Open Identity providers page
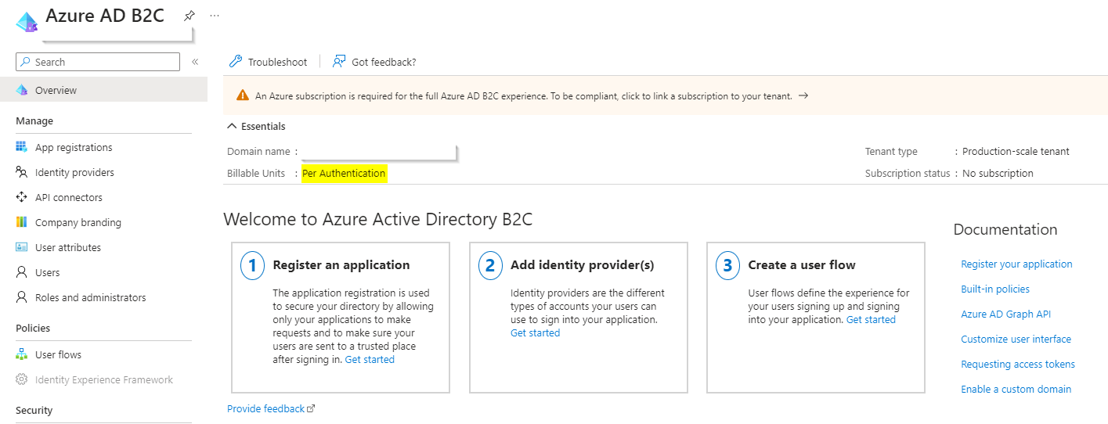 pyautogui.click(x=74, y=172)
